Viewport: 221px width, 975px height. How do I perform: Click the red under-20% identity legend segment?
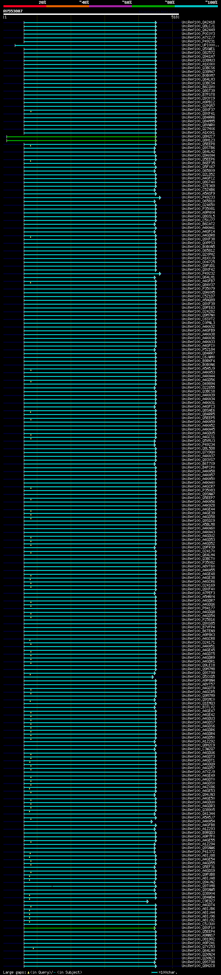[25, 6]
